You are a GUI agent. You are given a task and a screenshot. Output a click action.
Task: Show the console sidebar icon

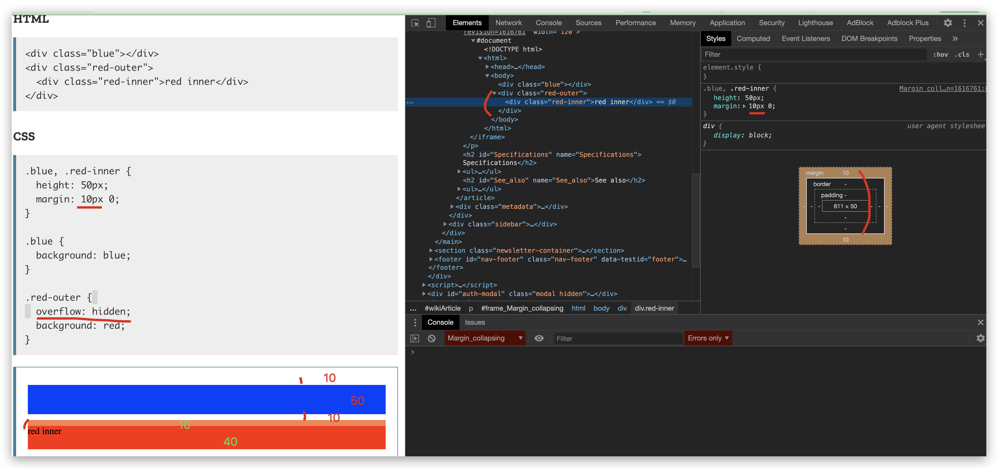tap(415, 338)
